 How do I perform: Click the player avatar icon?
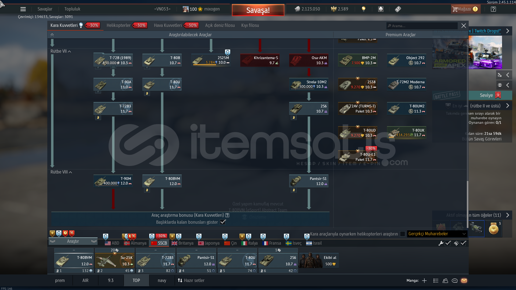pos(185,9)
